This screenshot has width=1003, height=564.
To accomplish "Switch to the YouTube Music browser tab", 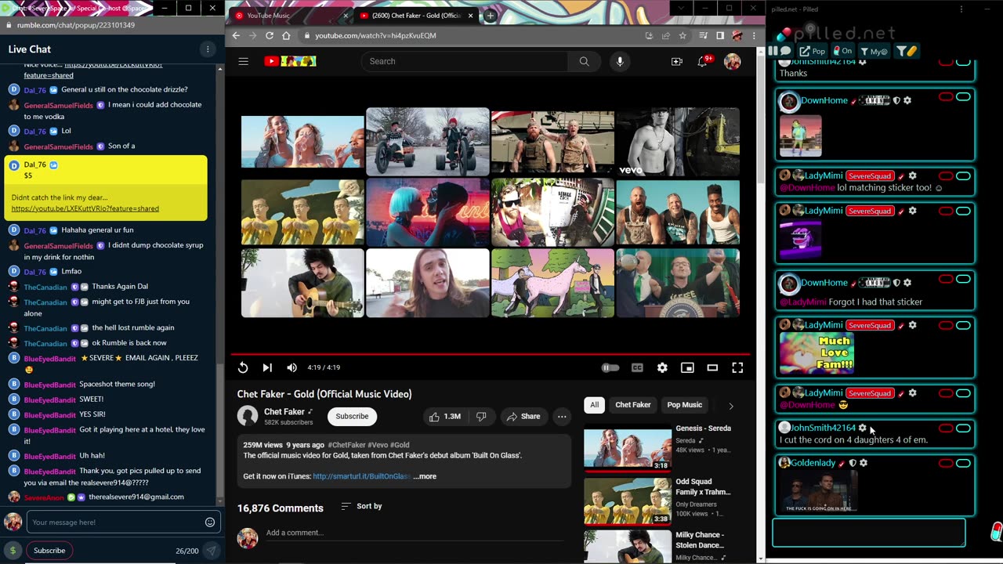I will (x=286, y=15).
